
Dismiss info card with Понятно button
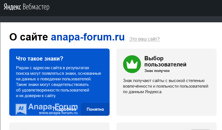point(95,109)
